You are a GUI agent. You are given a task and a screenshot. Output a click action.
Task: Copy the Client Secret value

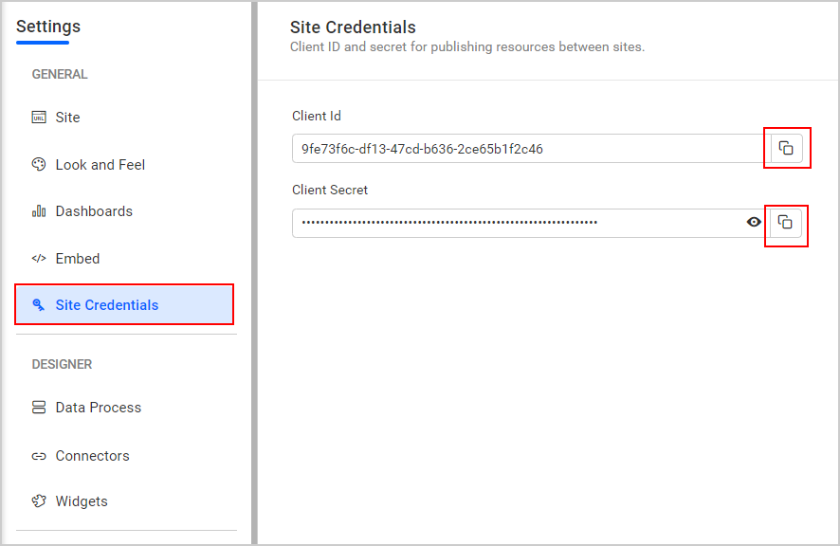[x=787, y=222]
